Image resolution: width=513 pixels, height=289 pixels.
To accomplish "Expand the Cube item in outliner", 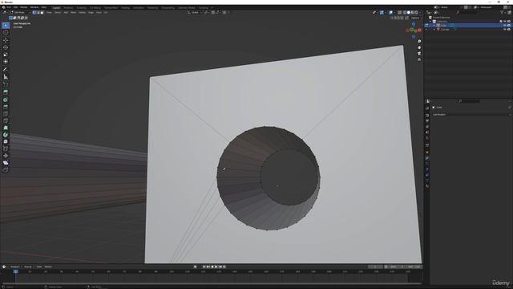I will point(434,25).
